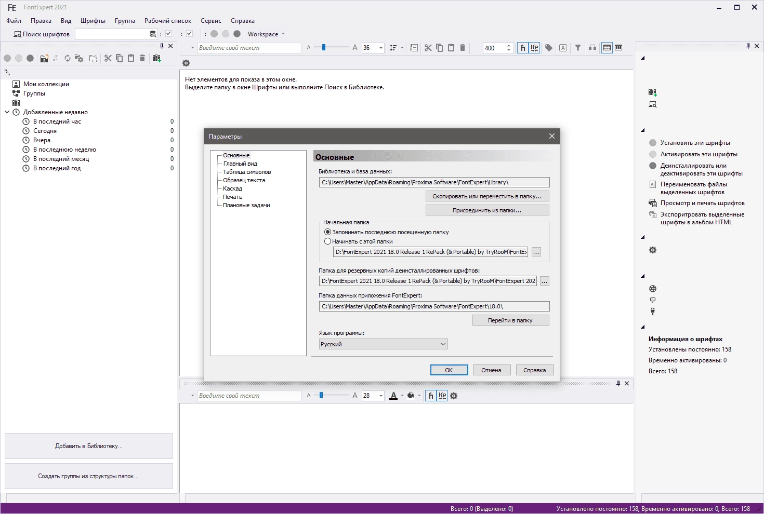Click the plug icon in right panel

point(653,312)
